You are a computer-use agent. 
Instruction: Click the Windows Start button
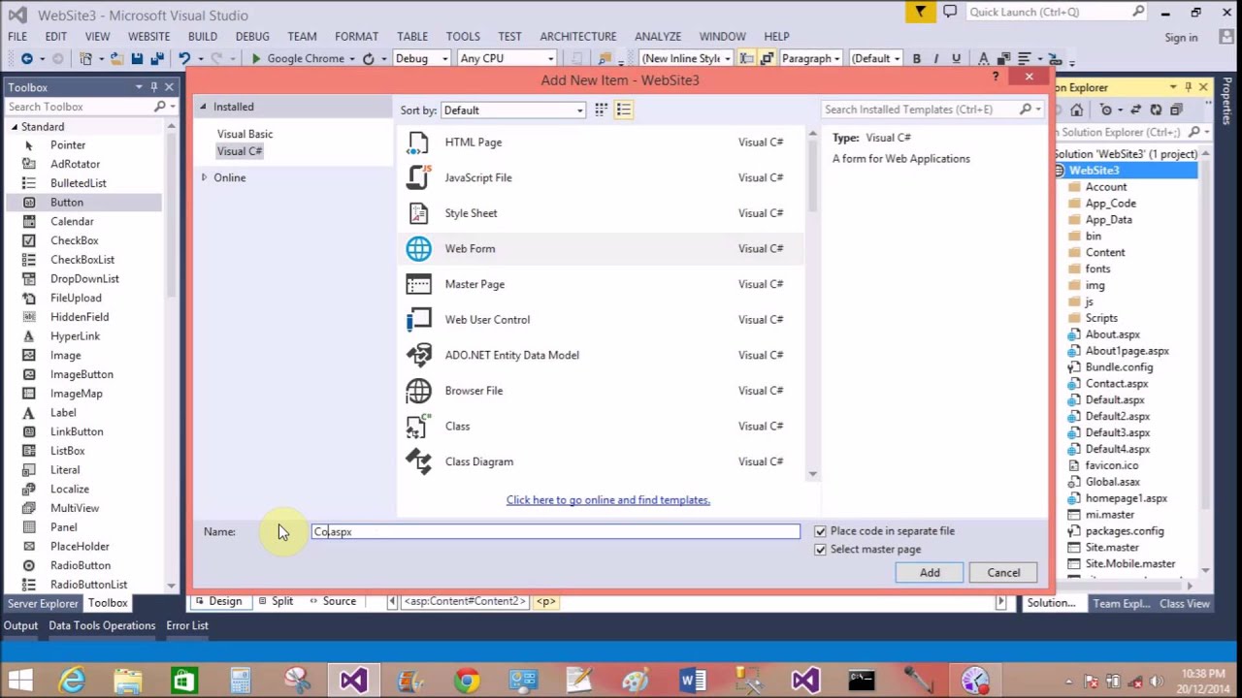[20, 681]
